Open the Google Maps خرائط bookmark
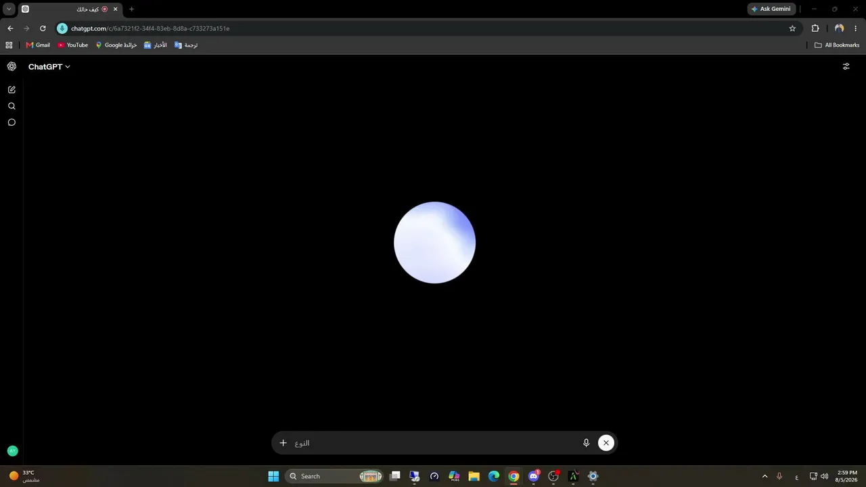 point(116,45)
